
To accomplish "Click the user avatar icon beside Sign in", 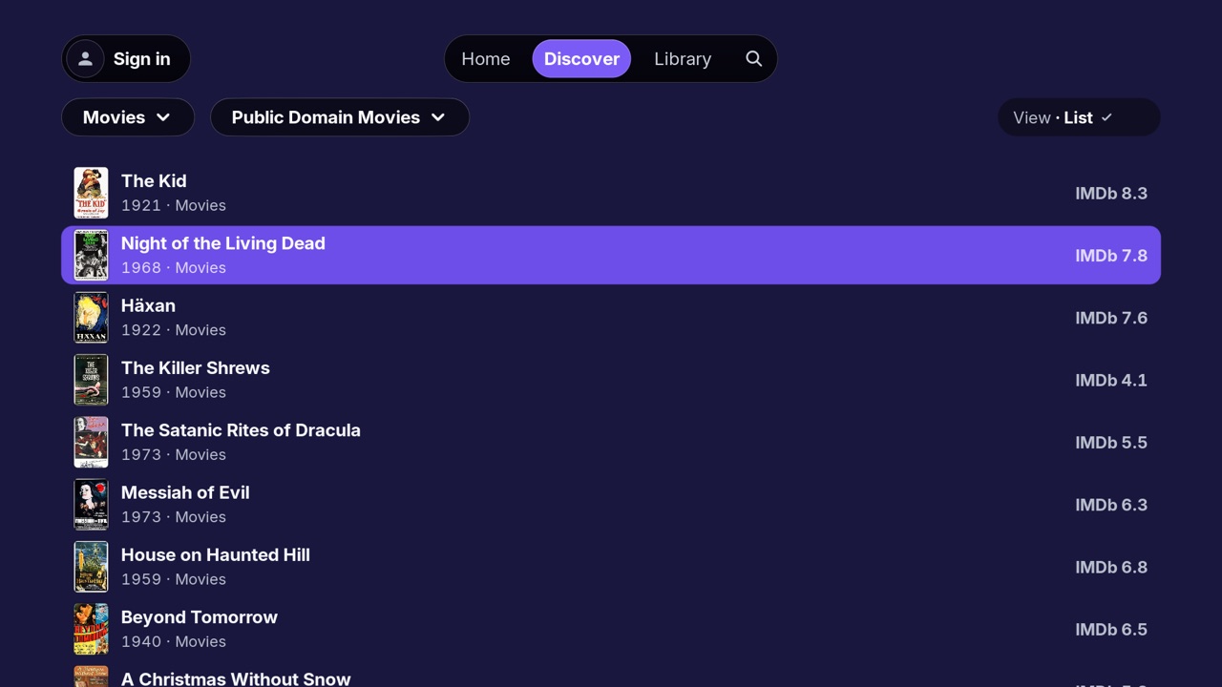I will [x=85, y=59].
